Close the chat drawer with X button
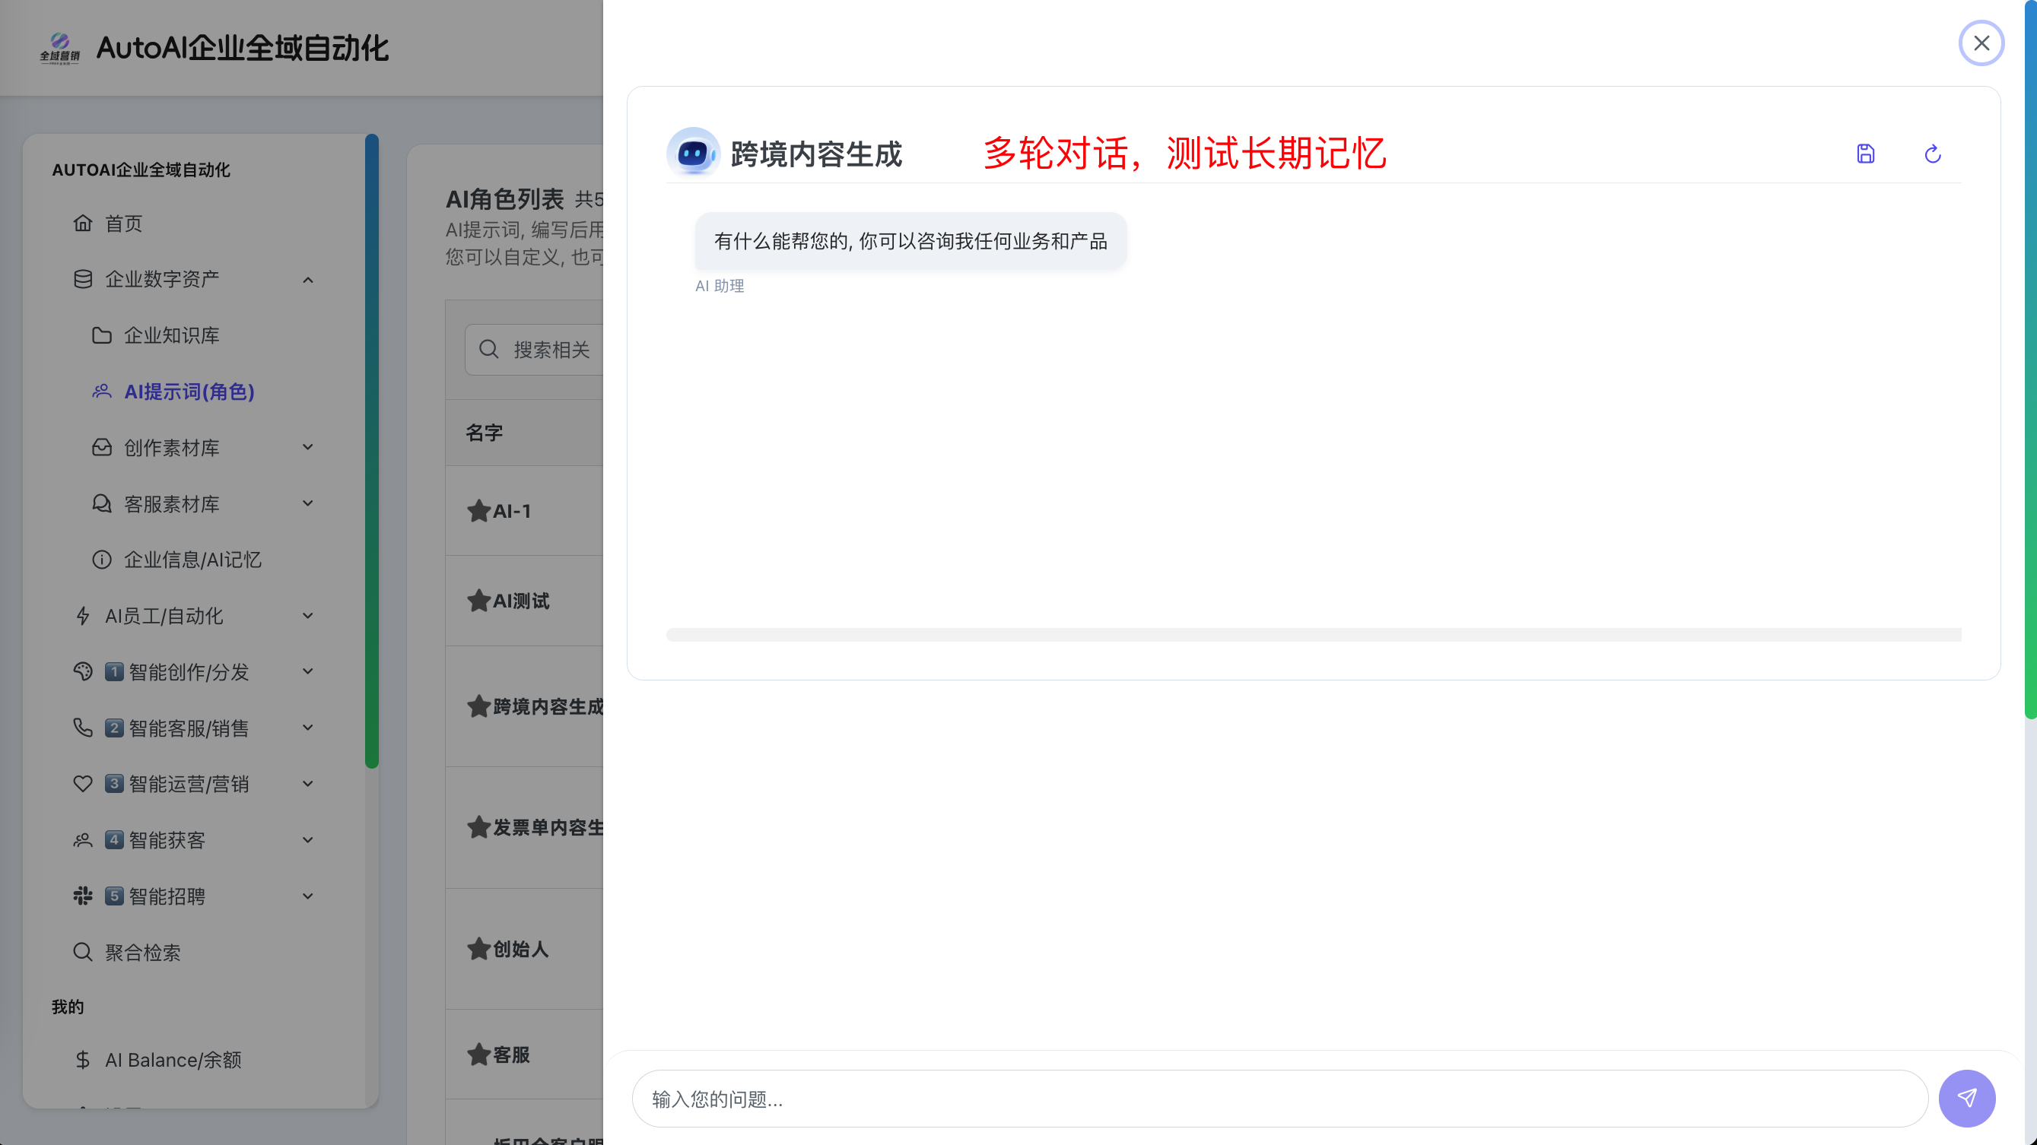This screenshot has height=1145, width=2037. [x=1981, y=43]
